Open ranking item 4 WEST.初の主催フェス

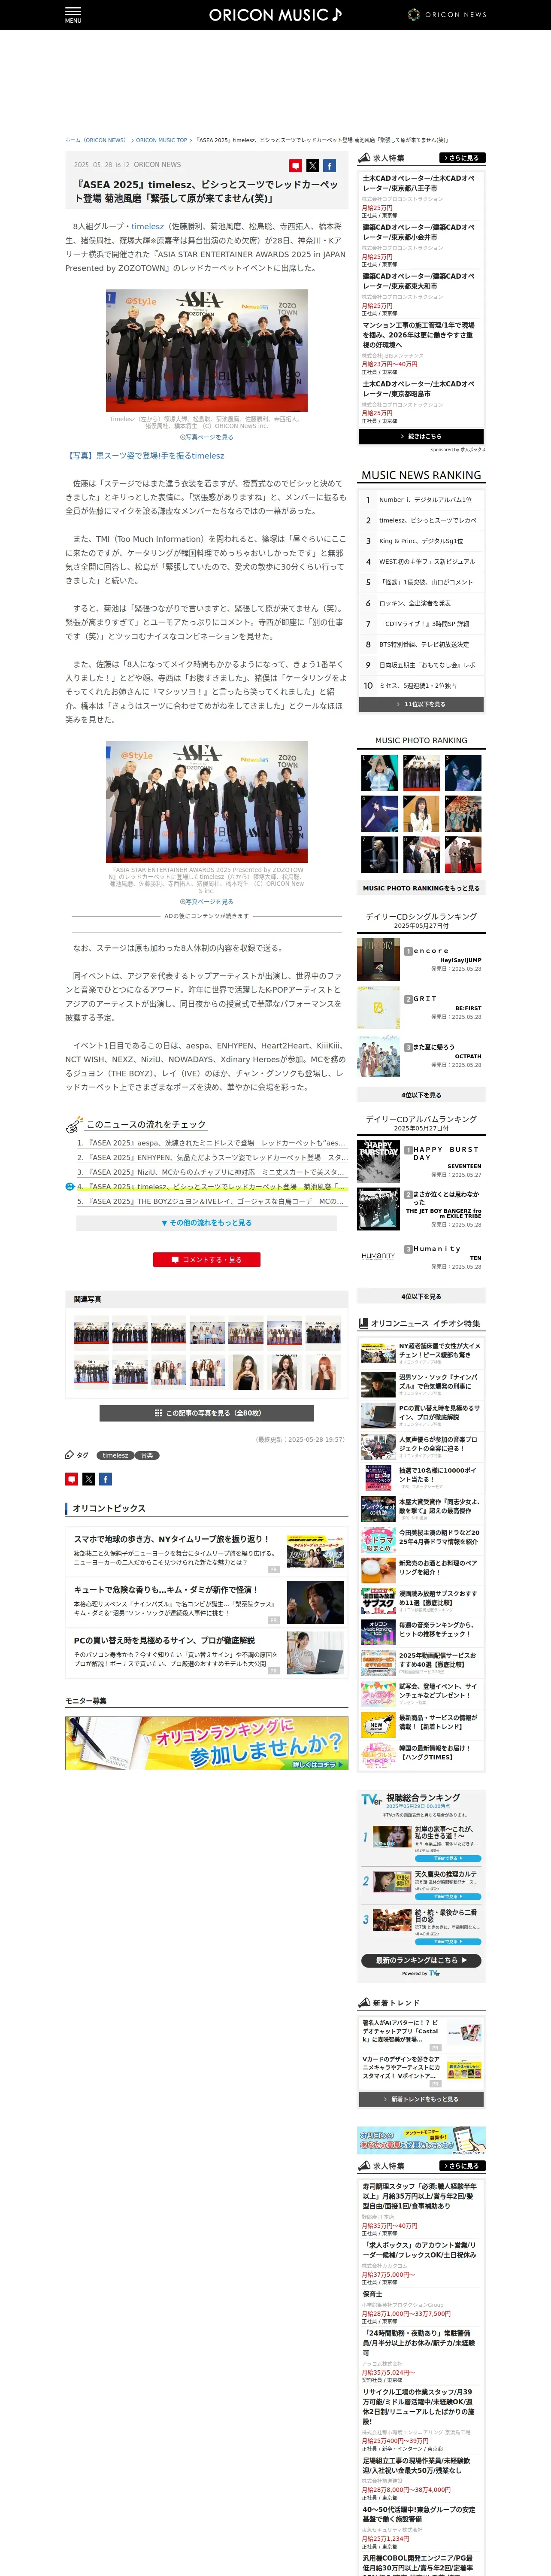421,562
